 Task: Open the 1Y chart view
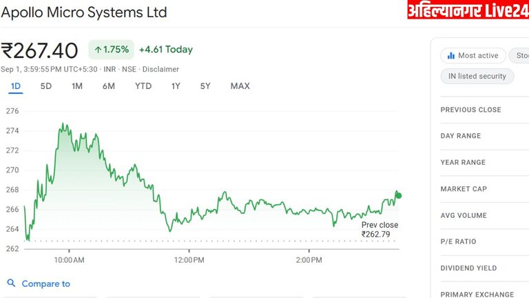click(176, 86)
